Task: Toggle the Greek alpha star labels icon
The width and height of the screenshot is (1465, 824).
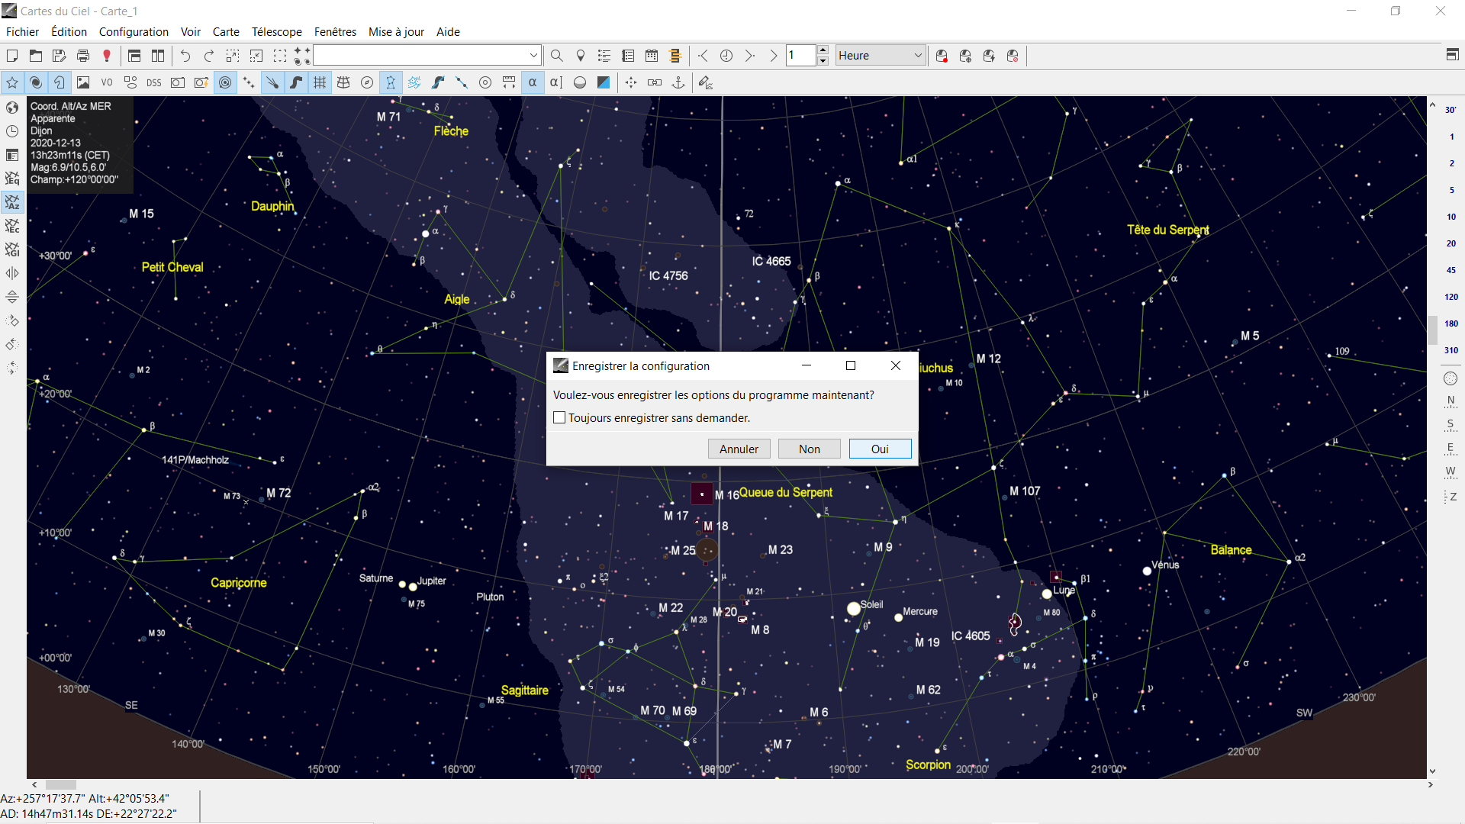Action: coord(533,82)
